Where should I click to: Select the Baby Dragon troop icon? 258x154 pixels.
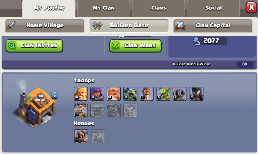coord(163,94)
